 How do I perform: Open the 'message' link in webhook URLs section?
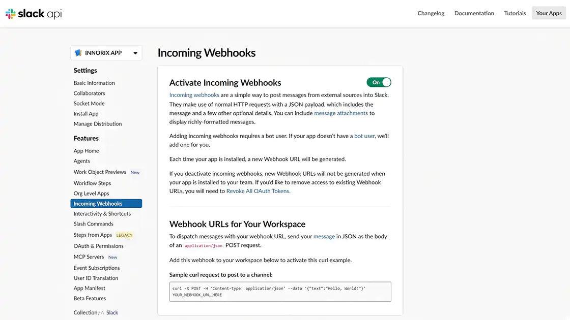[x=324, y=236]
